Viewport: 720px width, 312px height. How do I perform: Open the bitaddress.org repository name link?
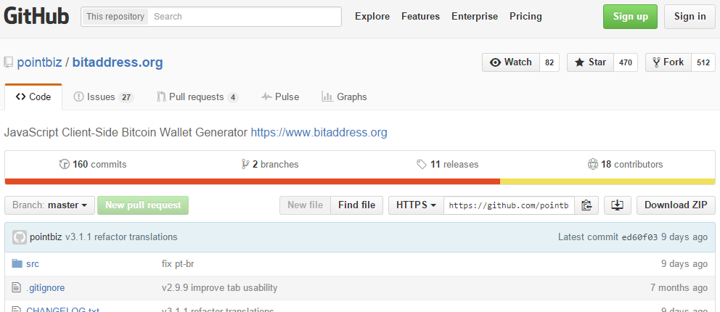pos(118,62)
